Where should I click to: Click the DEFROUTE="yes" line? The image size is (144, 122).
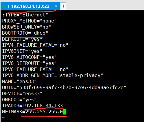click(22, 39)
